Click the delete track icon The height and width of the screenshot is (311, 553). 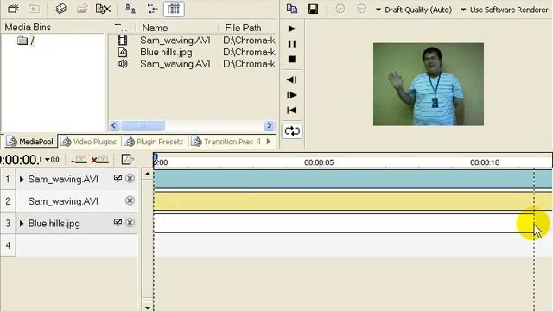100,160
